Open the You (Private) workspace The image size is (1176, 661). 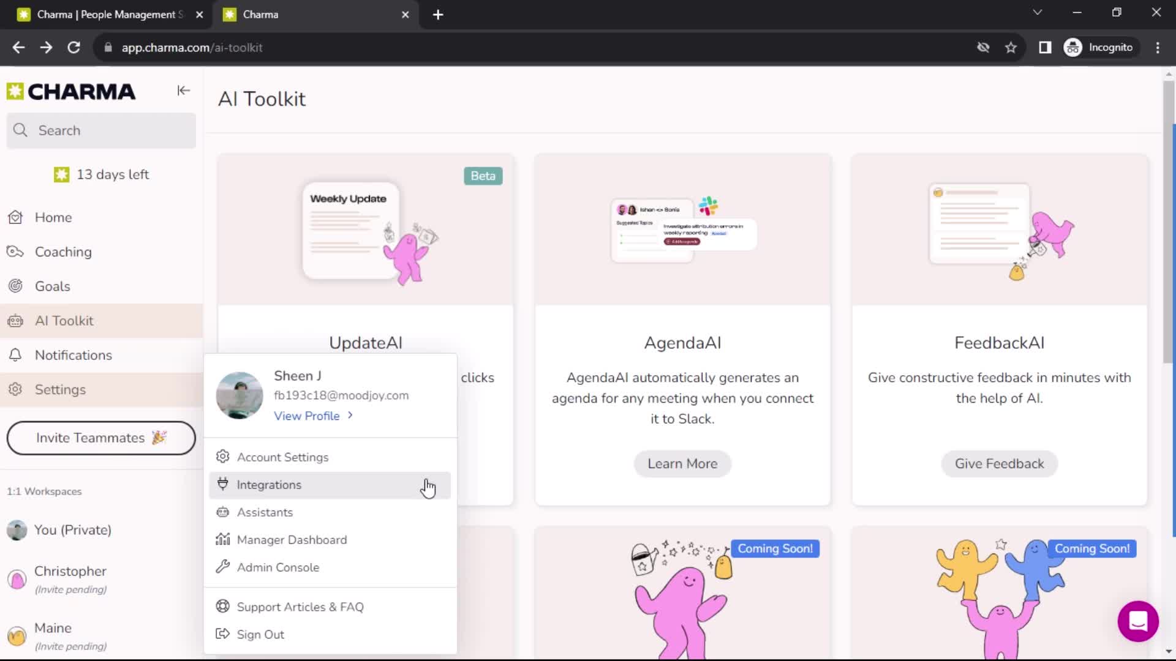point(101,530)
